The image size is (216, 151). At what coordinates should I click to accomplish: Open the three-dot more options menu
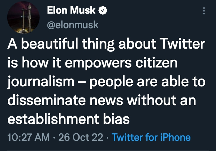pos(203,11)
